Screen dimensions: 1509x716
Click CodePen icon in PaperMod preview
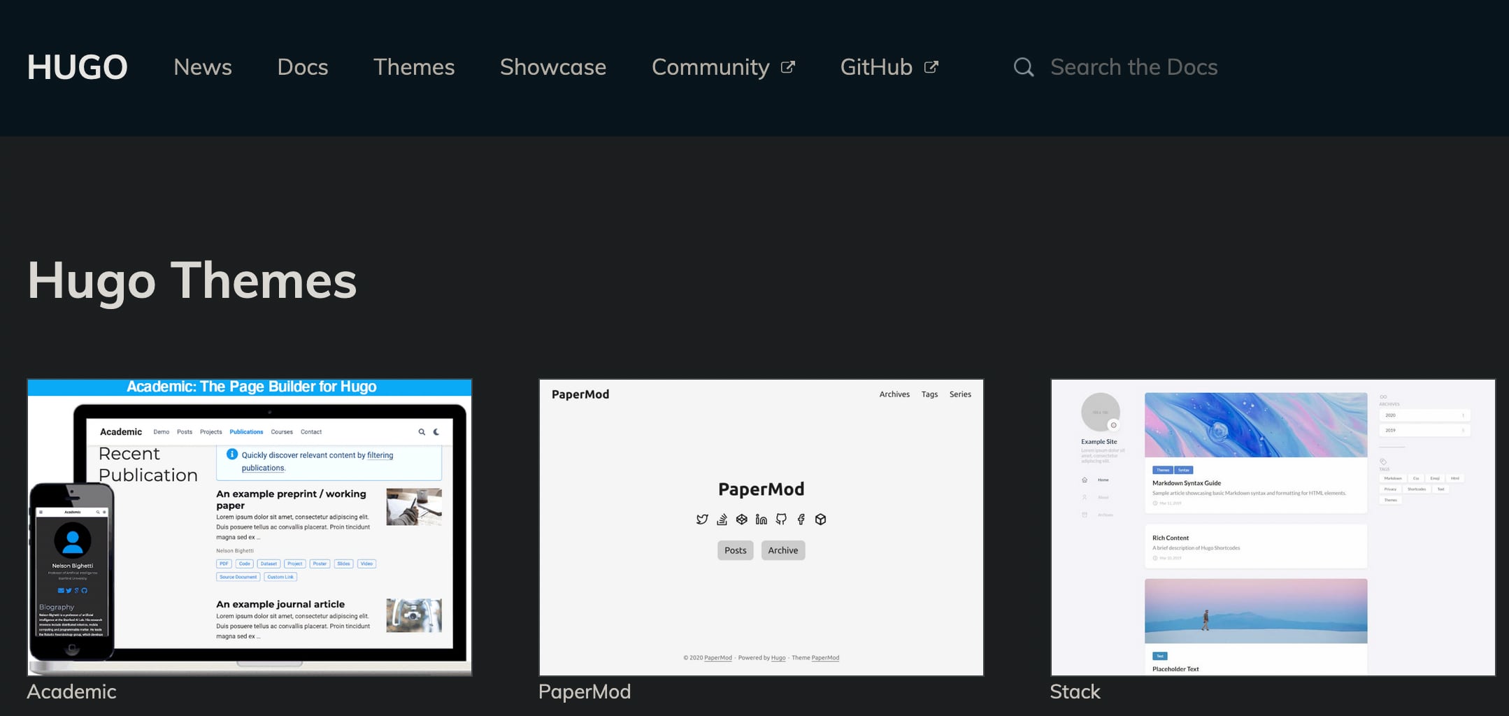click(741, 520)
